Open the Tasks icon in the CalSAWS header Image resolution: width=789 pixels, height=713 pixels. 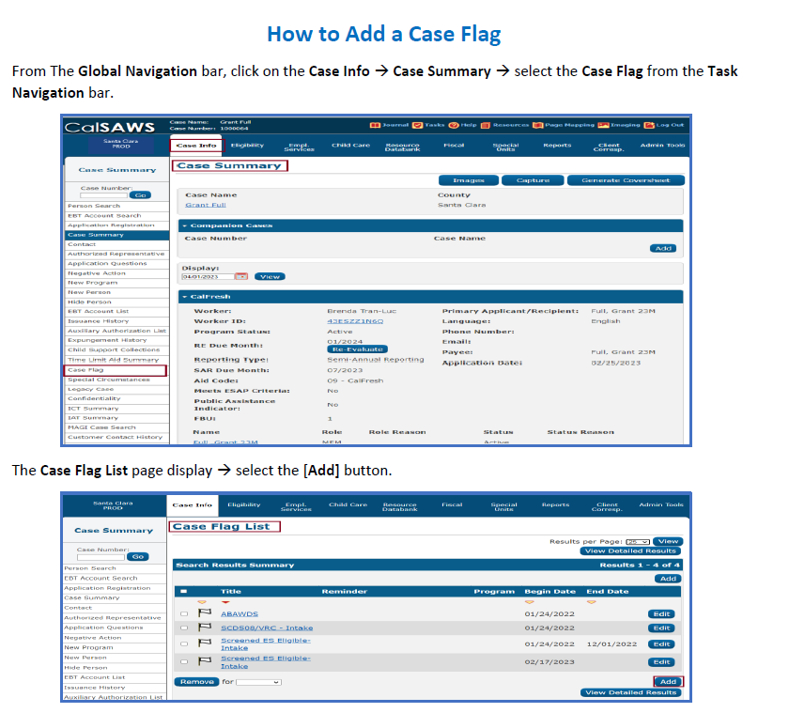click(417, 125)
